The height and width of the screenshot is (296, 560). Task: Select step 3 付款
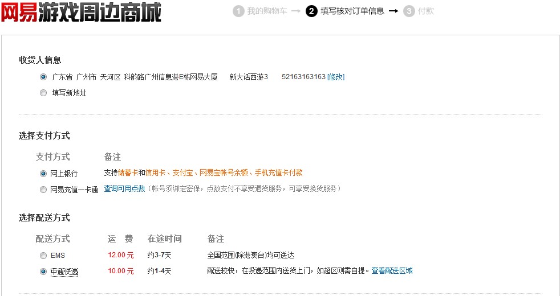click(x=419, y=11)
